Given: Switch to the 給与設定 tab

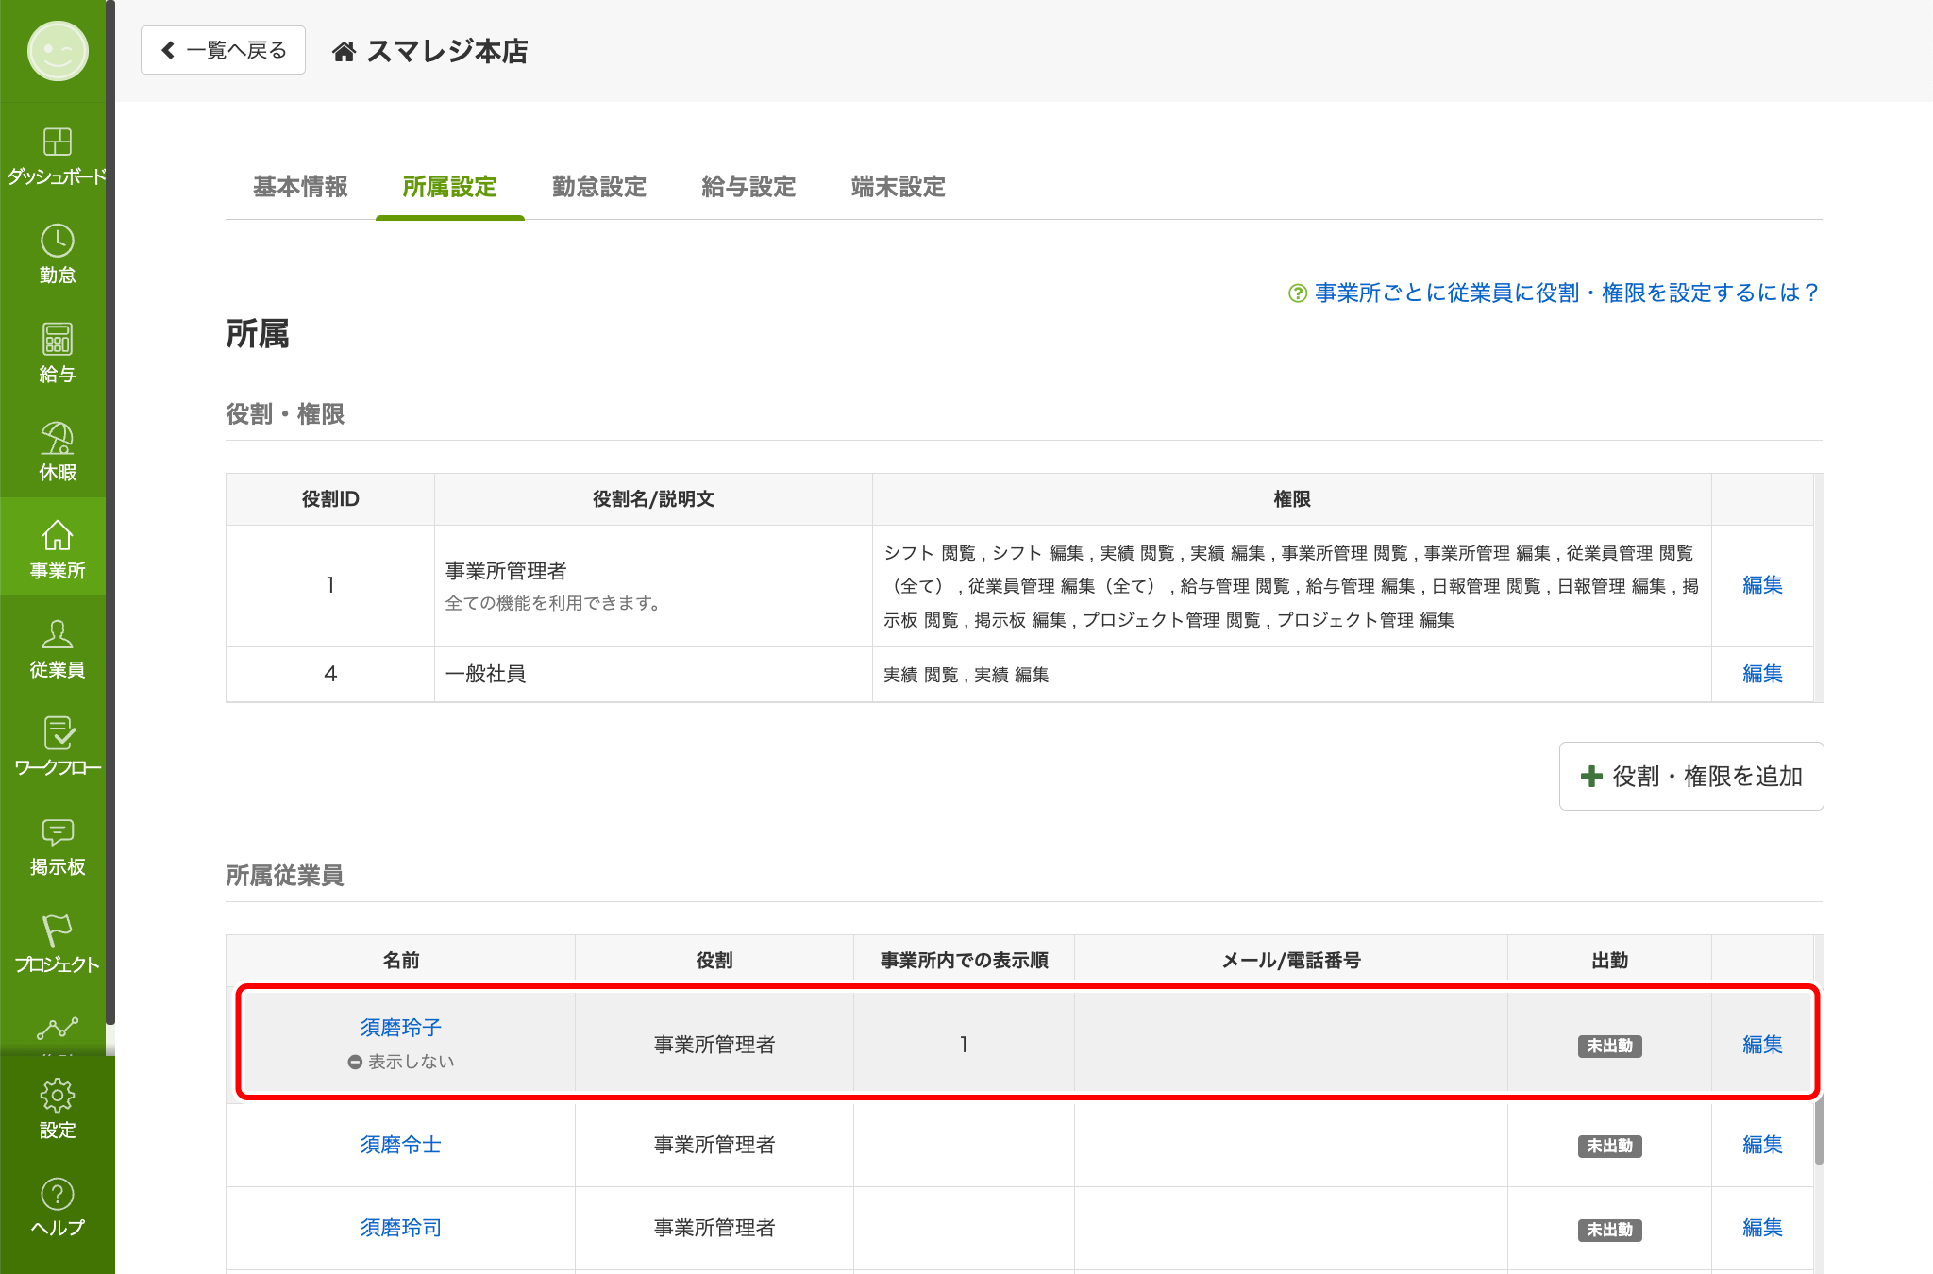Looking at the screenshot, I should point(748,187).
